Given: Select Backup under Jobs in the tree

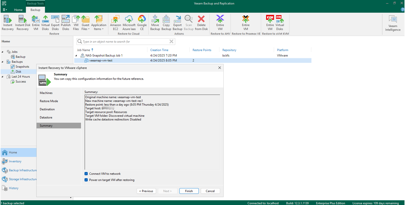Looking at the screenshot, I should tap(18, 57).
